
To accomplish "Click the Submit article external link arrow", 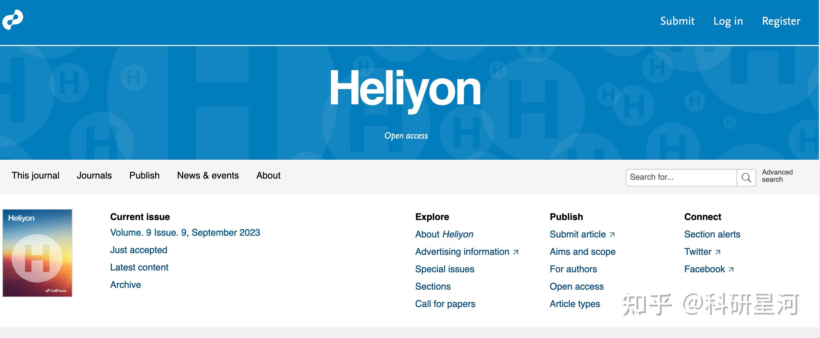I will (612, 234).
